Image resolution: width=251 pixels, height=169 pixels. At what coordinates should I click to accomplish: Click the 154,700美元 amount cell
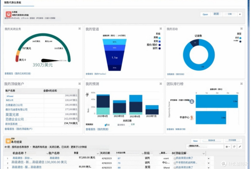tap(70, 123)
